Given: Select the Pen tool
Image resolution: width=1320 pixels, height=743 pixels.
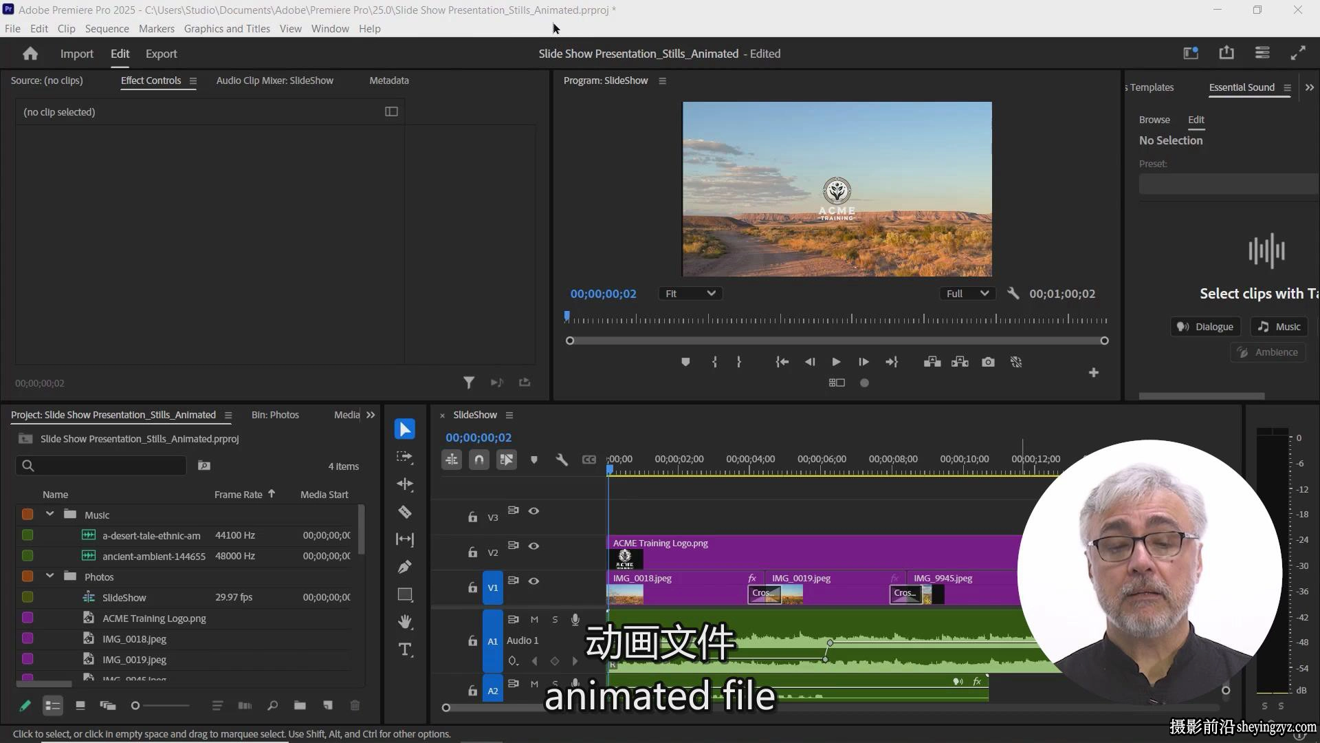Looking at the screenshot, I should click(x=405, y=567).
